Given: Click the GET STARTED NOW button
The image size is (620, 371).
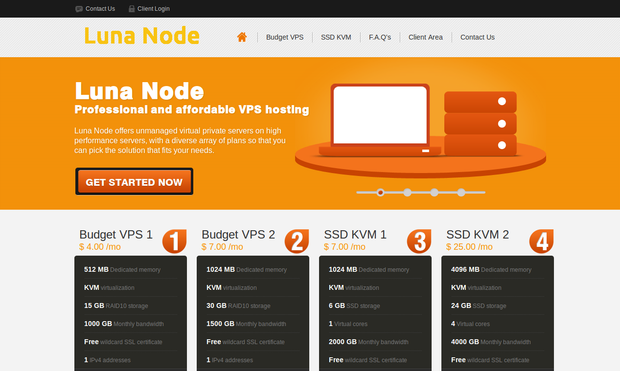Looking at the screenshot, I should (x=134, y=182).
